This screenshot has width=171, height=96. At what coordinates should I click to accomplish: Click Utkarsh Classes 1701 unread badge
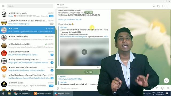tap(51, 86)
